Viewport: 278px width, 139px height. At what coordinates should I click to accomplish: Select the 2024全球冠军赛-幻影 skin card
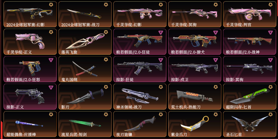click(30, 14)
